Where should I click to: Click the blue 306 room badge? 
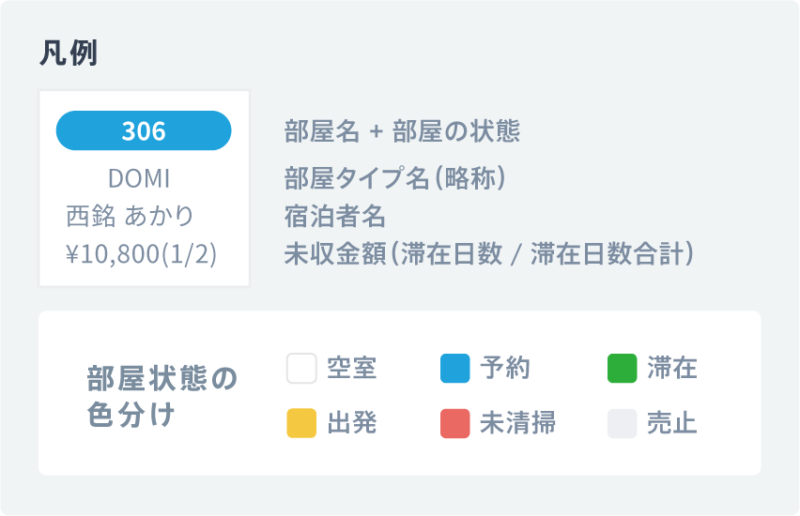pos(144,131)
